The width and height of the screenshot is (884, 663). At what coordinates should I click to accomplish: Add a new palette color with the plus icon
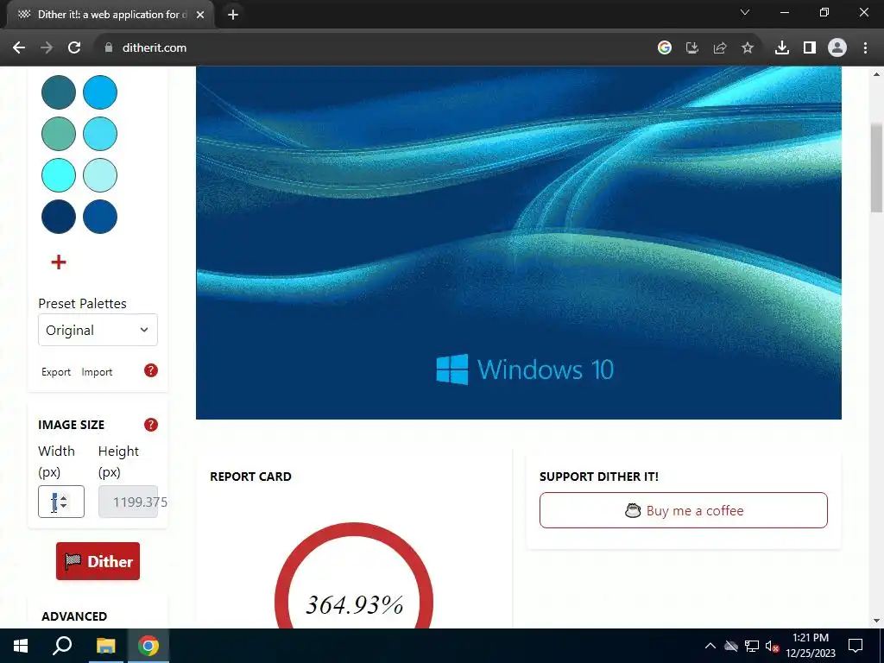pyautogui.click(x=59, y=262)
